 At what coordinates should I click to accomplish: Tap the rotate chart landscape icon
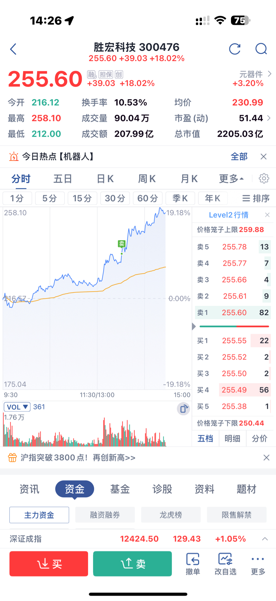(183, 409)
